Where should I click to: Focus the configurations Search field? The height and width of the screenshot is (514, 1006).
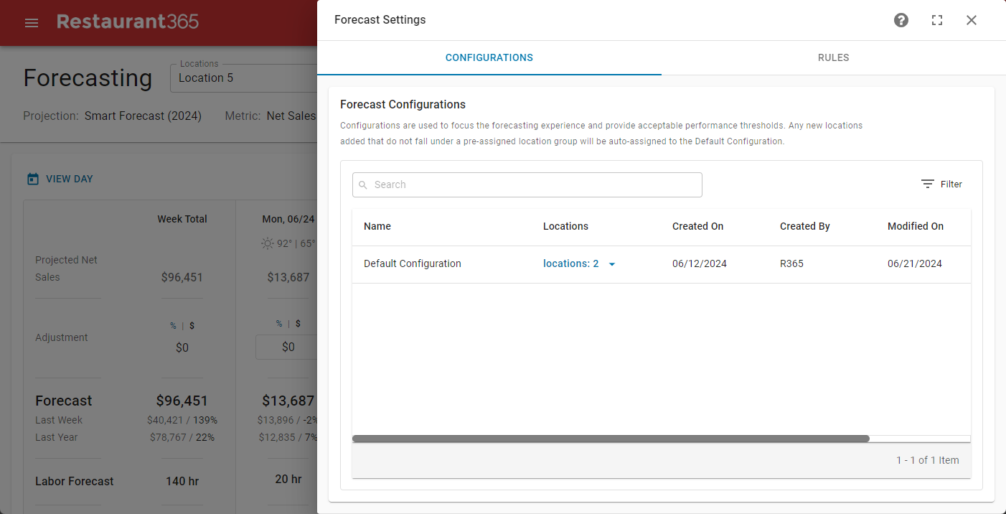coord(527,184)
